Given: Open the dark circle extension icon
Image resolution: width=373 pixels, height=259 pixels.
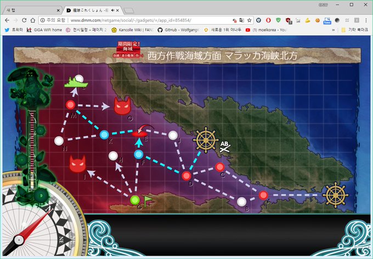Looking at the screenshot, I should pyautogui.click(x=337, y=20).
